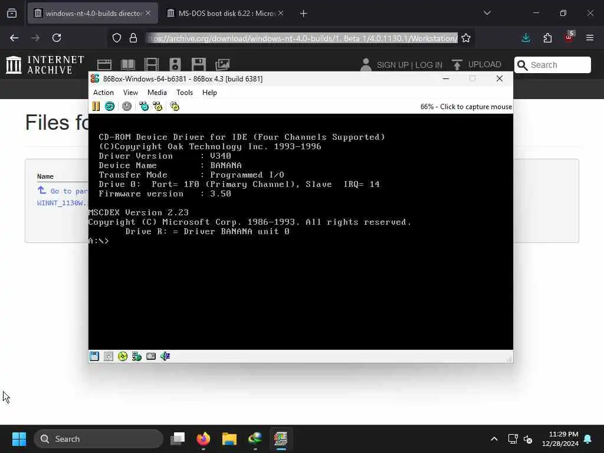Click the SIGN UP | LOG IN link

[x=409, y=65]
